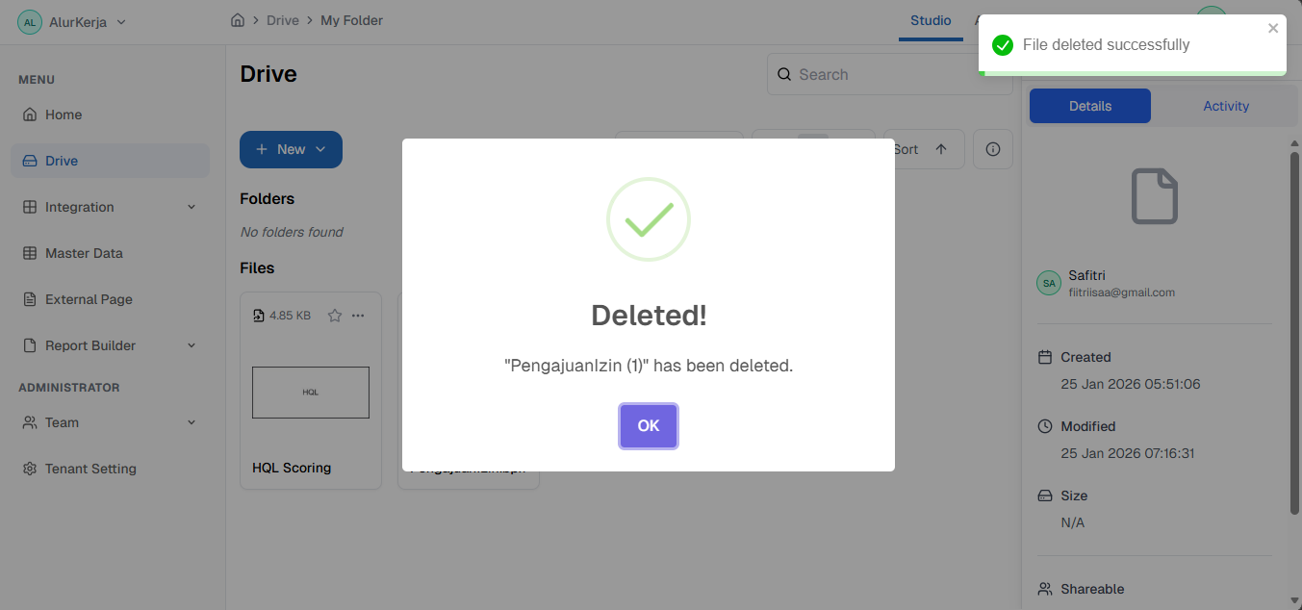Click the Search input field
The height and width of the screenshot is (610, 1302).
coord(885,74)
